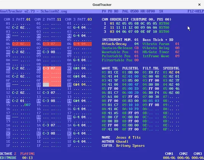
Task: Select the 1stFrame Wave value 09
Action: pos(177,56)
